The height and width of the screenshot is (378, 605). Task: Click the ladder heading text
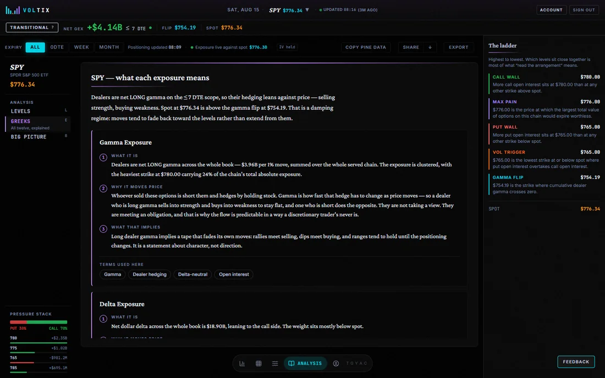(x=502, y=46)
